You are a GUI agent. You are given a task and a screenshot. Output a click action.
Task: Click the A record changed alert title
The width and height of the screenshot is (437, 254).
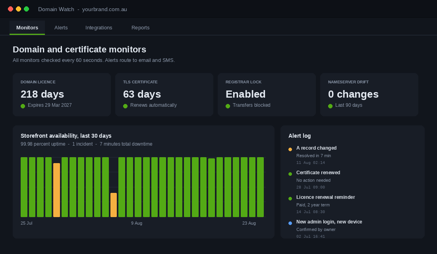click(316, 148)
